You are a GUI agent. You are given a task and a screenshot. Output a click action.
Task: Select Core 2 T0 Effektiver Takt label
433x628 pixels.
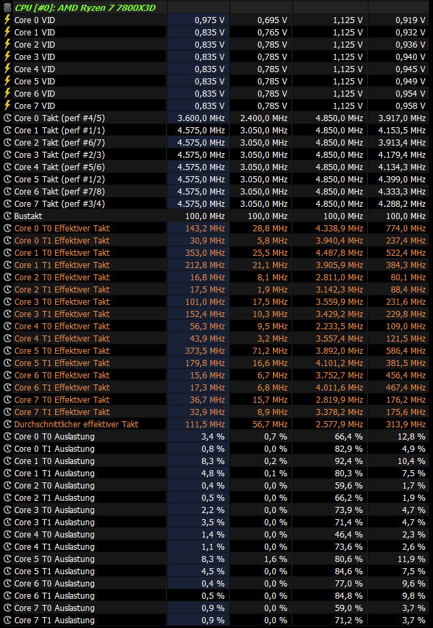[x=62, y=277]
